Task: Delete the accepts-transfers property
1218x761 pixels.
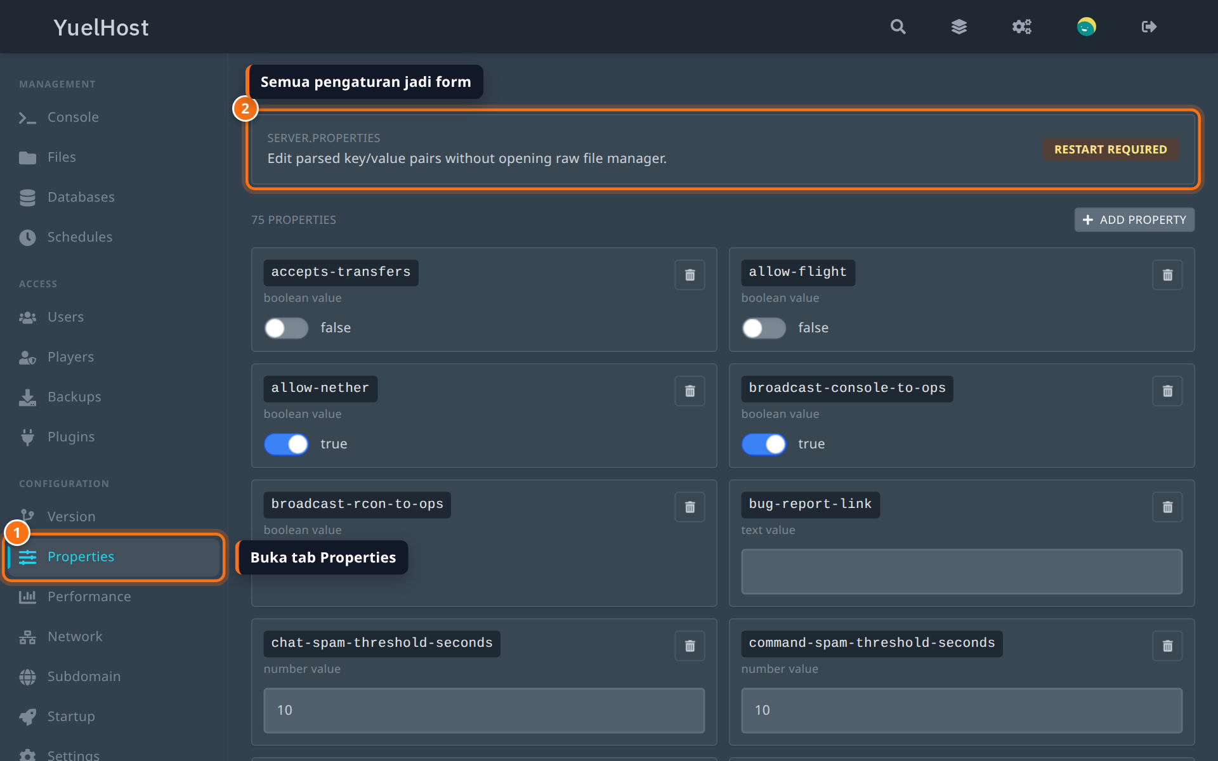Action: click(x=690, y=275)
